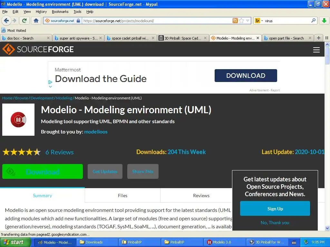Open the downloads green arrow icon
The image size is (330, 247).
coord(324,21)
